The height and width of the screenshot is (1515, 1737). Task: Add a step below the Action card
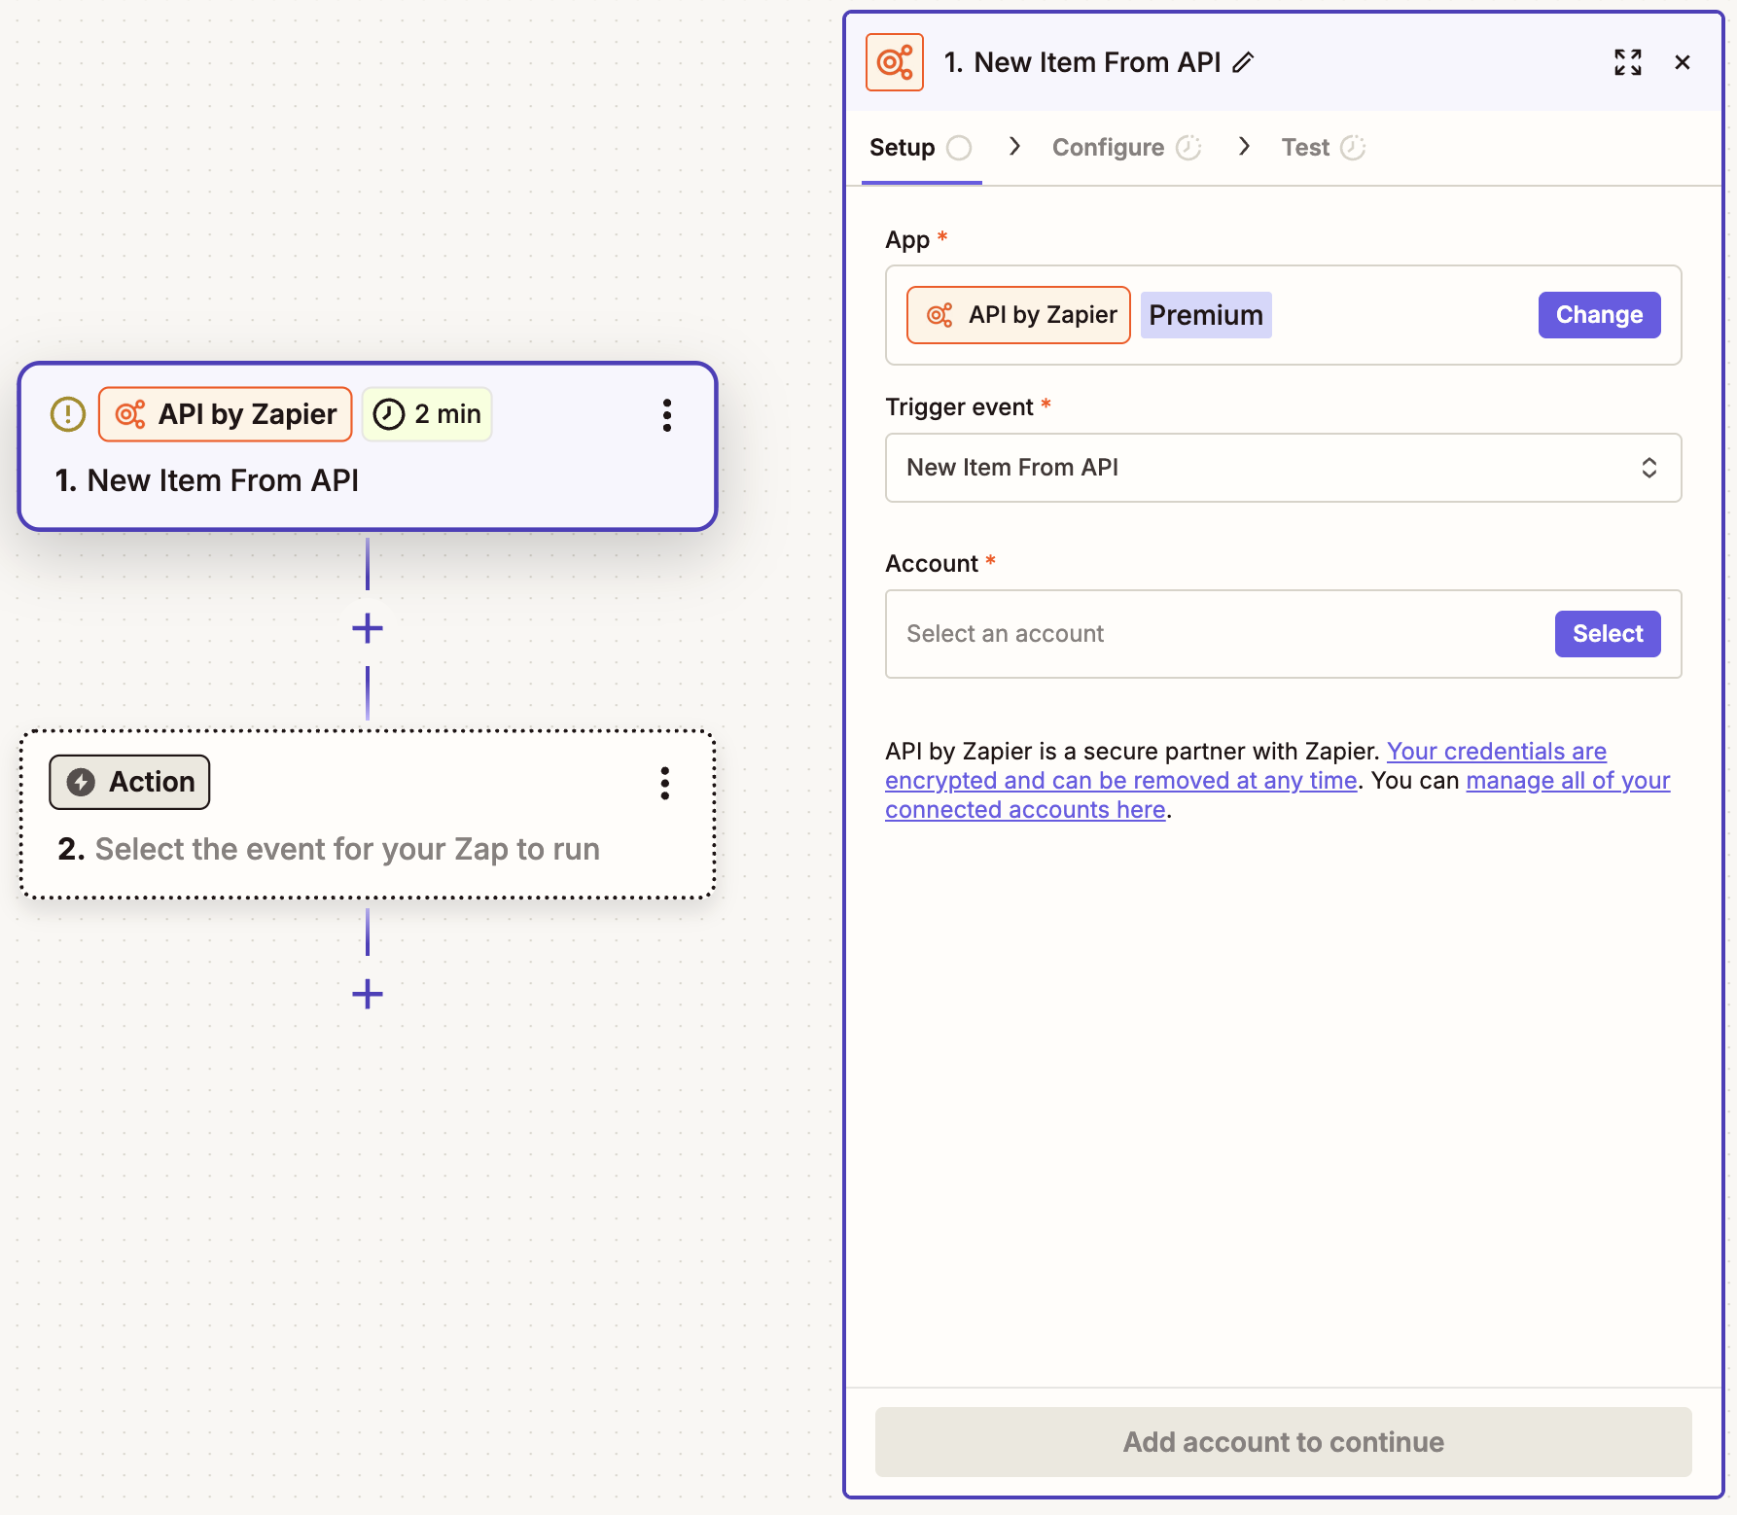[368, 994]
